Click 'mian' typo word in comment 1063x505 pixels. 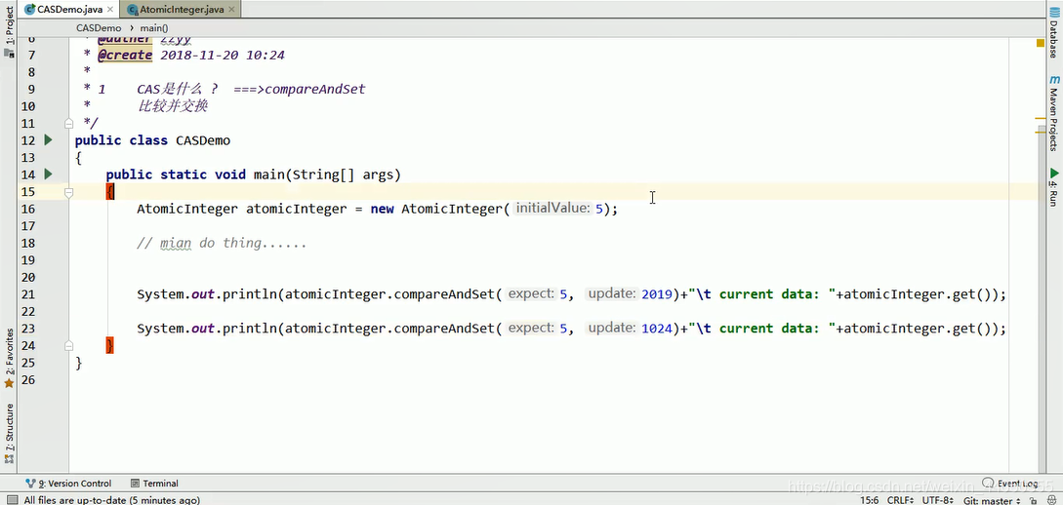click(x=176, y=243)
